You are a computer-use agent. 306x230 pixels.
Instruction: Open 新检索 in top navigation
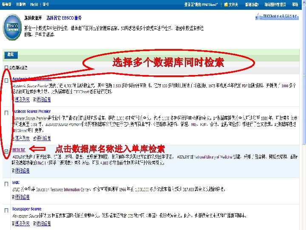(6, 4)
